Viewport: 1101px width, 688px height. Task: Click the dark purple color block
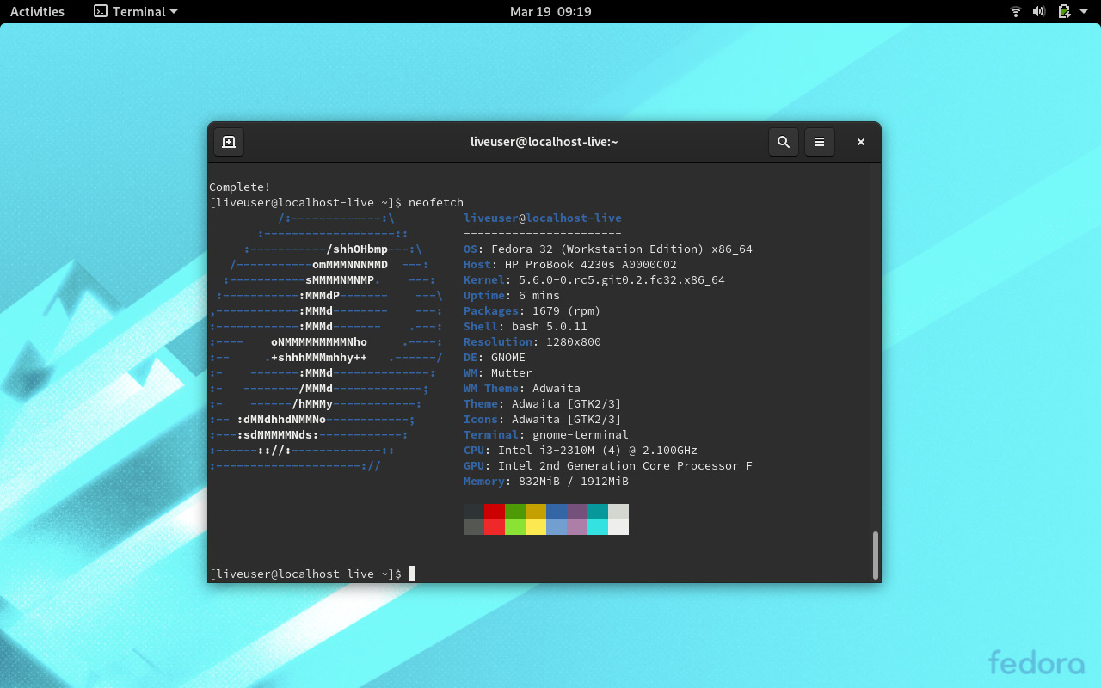pos(577,512)
